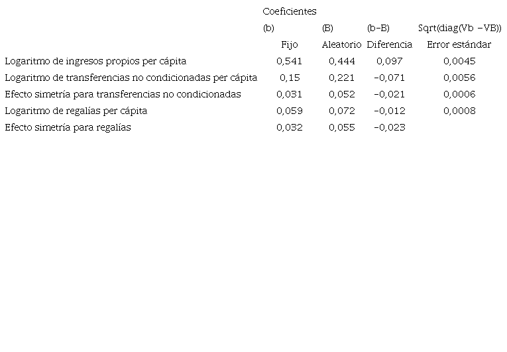Select the "Fijo" column header

290,44
